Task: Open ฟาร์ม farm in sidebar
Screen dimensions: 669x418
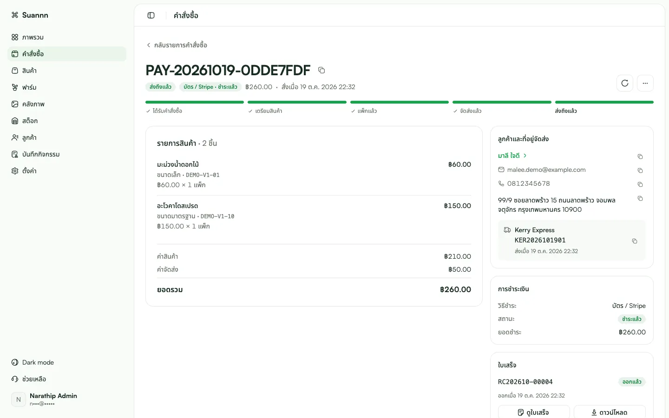Action: click(x=67, y=87)
